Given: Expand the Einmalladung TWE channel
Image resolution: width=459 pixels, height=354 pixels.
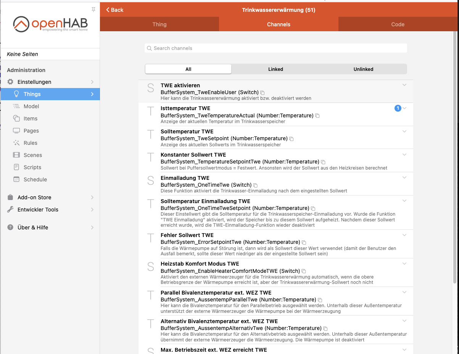Looking at the screenshot, I should click(x=404, y=177).
